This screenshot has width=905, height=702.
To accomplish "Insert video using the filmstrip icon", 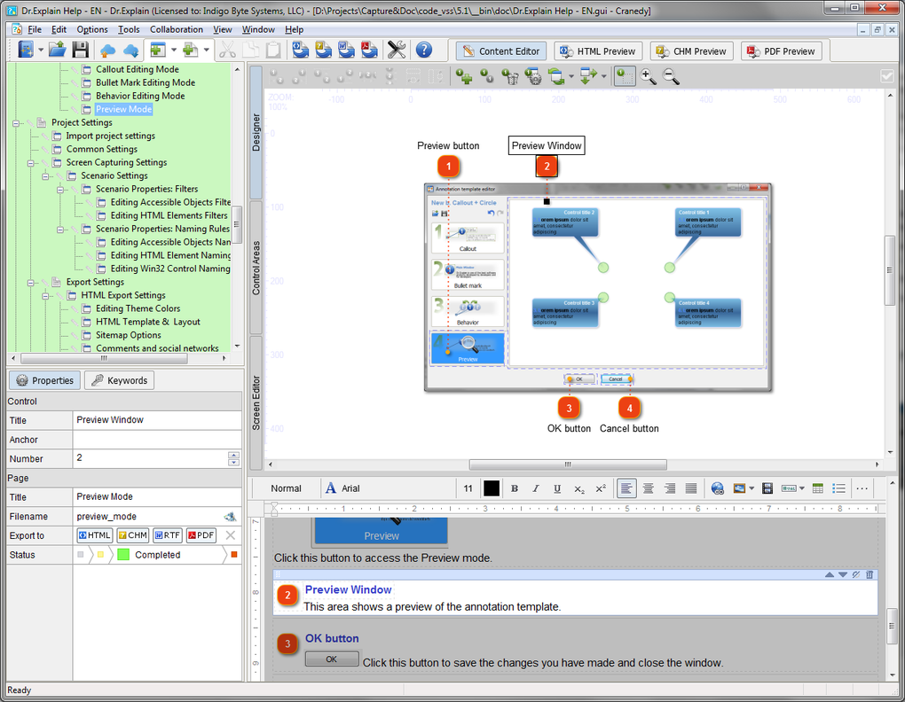I will pyautogui.click(x=767, y=488).
